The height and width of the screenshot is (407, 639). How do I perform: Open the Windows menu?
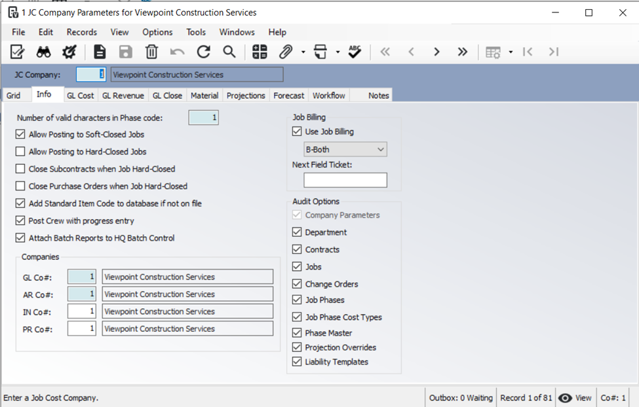pyautogui.click(x=237, y=32)
